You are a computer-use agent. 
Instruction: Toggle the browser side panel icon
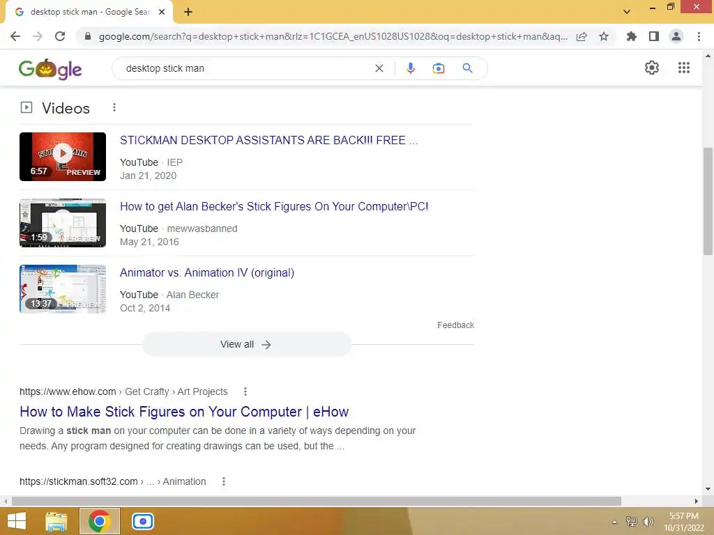coord(654,36)
